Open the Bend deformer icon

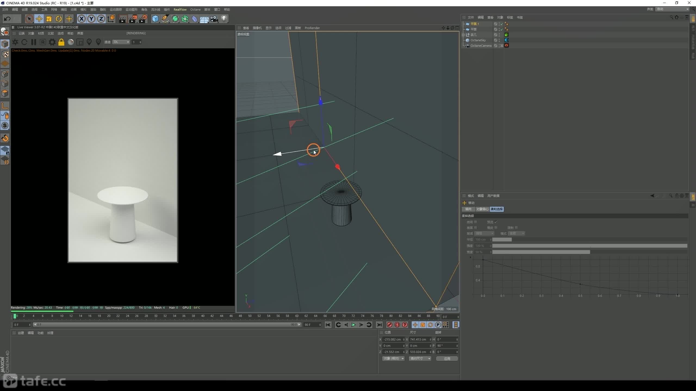[195, 19]
